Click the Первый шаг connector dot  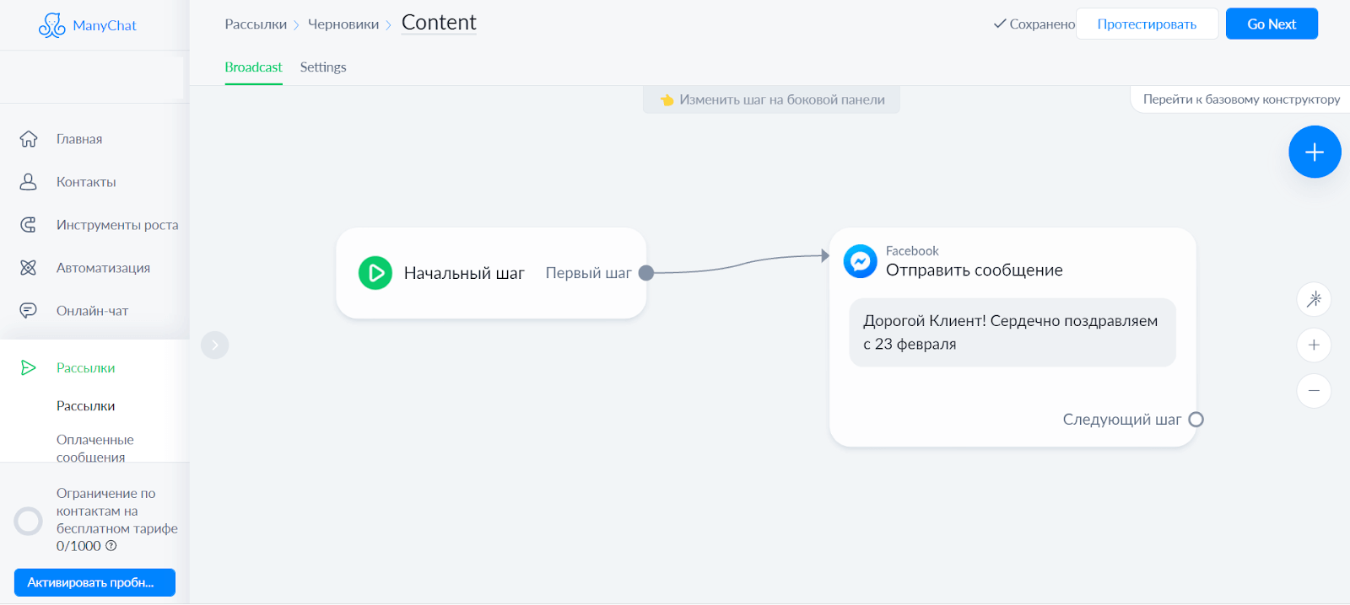pos(646,273)
